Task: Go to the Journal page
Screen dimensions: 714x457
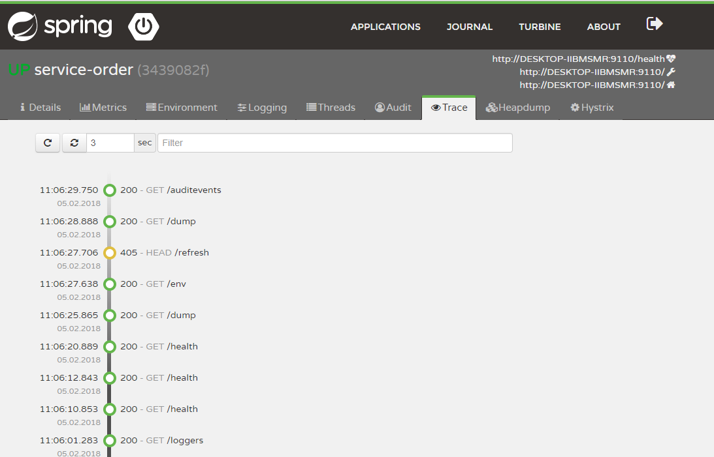Action: (x=469, y=27)
